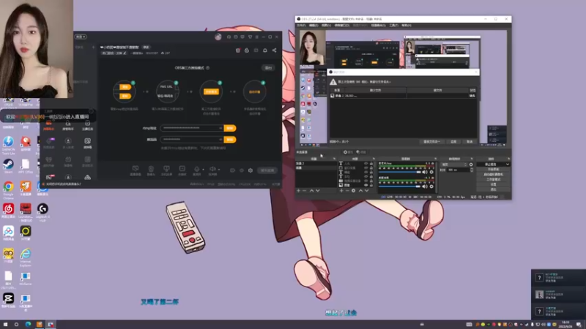586x329 pixels.
Task: Toggle visibility of topmost text source in OBS
Action: [366, 163]
